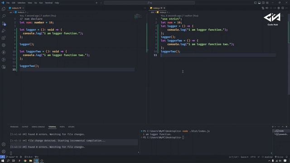Click the Command Center search box
The width and height of the screenshot is (290, 163).
[149, 3]
